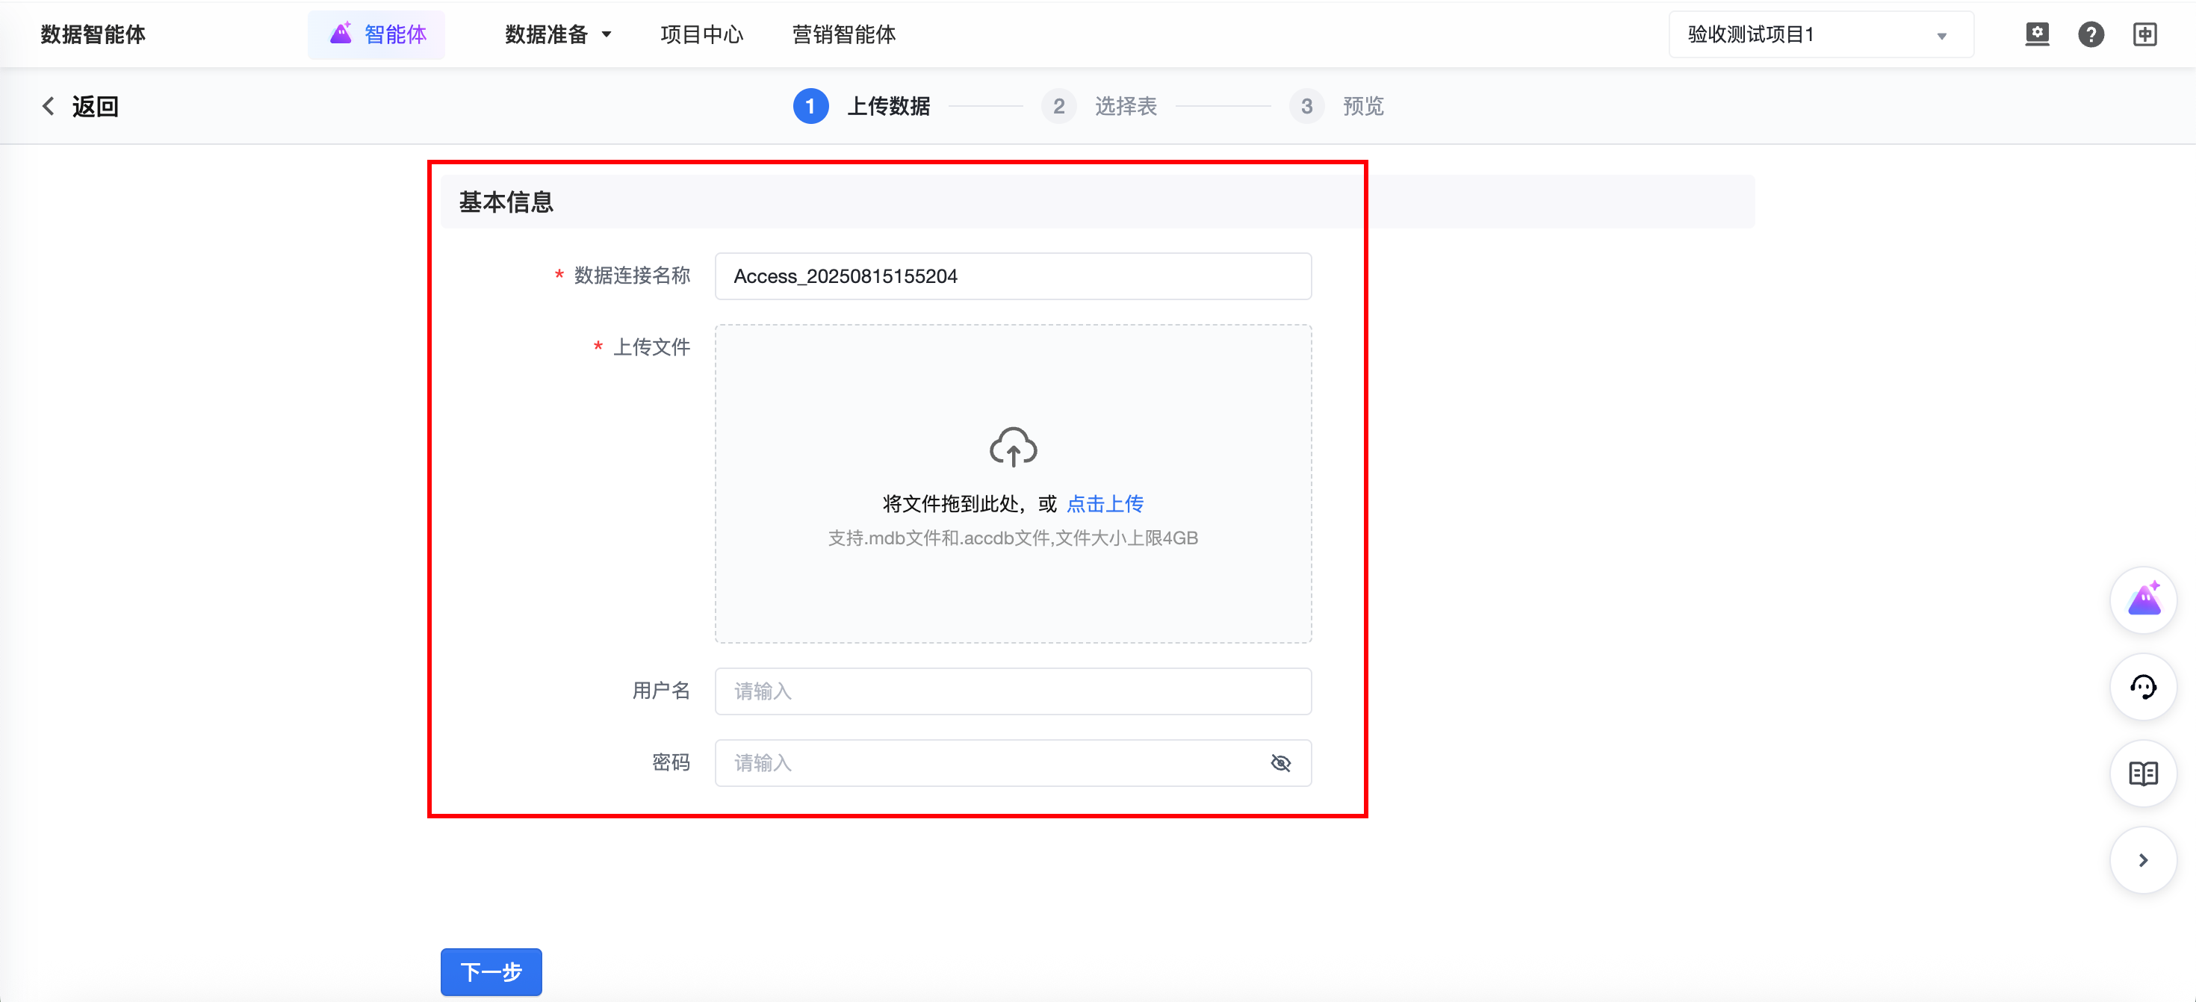This screenshot has height=1002, width=2196.
Task: Select step 2 选择表 in progress
Action: [1099, 107]
